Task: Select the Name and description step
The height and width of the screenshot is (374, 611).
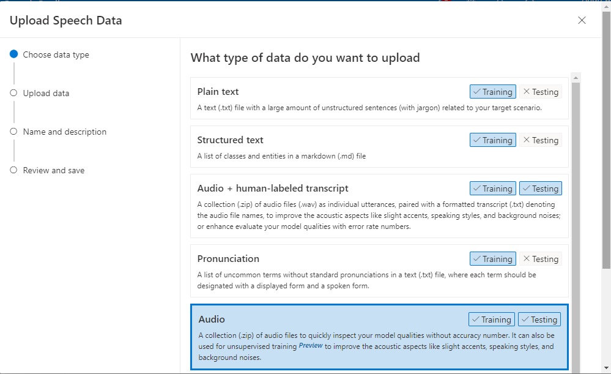Action: tap(64, 132)
